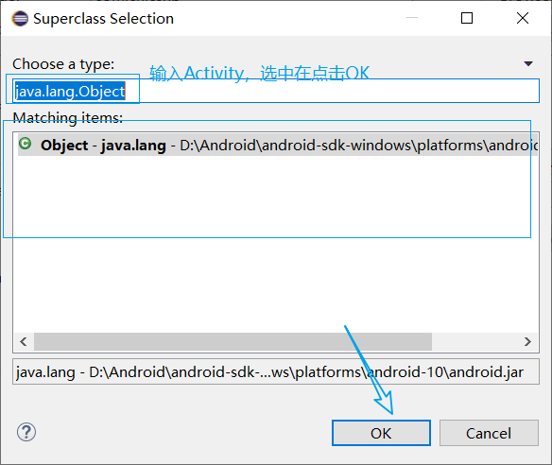Click the Matching items label

[68, 117]
